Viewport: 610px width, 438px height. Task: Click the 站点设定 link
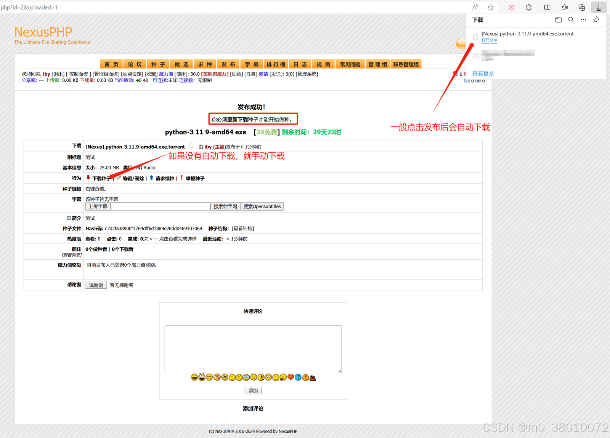tap(132, 74)
